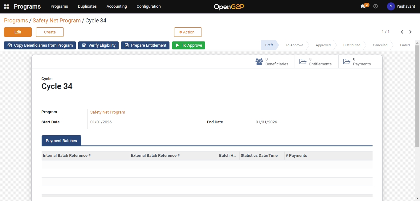
Task: Open the Entitlements folder stat button
Action: [x=316, y=62]
